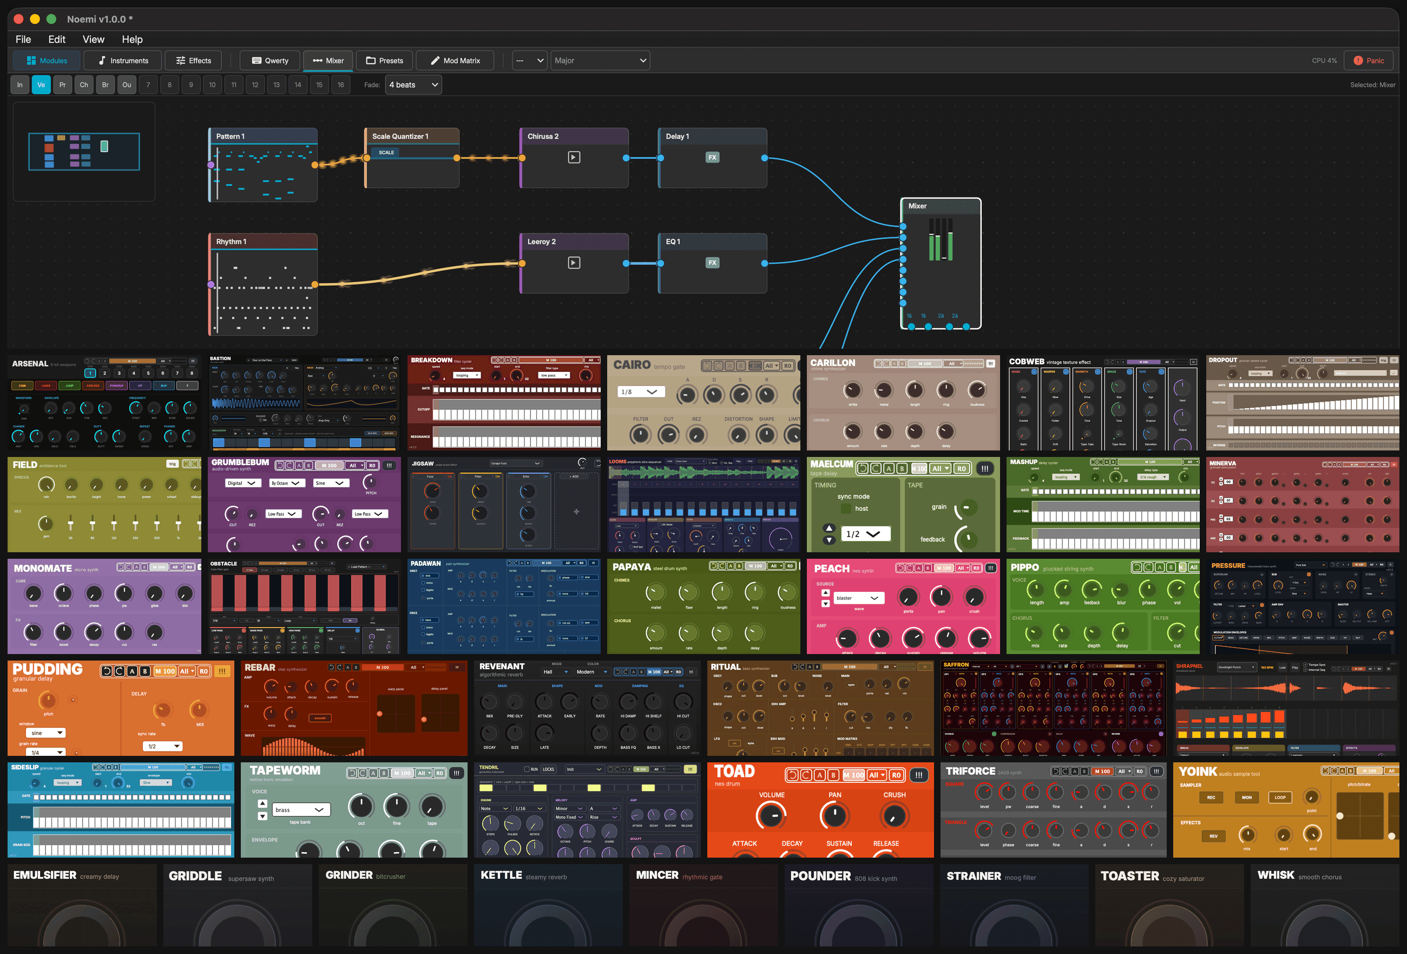1407x954 pixels.
Task: Select the Ch scene button
Action: click(84, 85)
